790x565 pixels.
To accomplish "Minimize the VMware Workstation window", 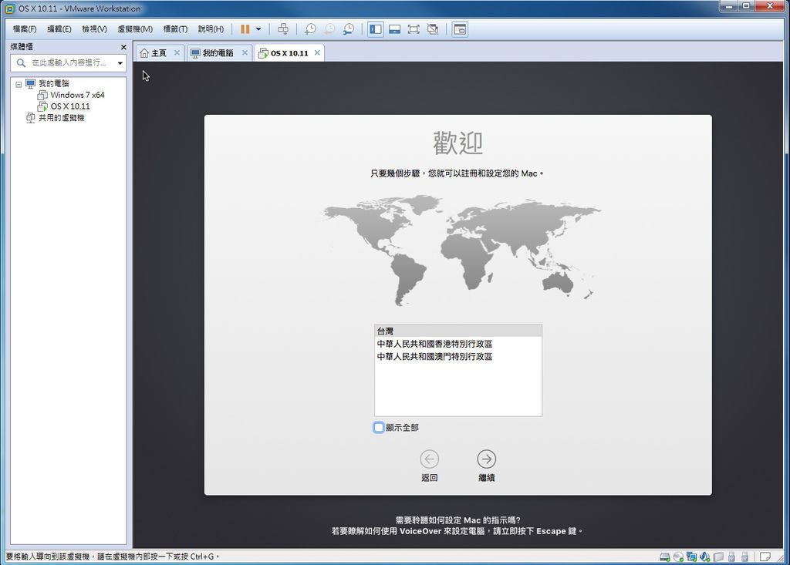I will pos(728,6).
